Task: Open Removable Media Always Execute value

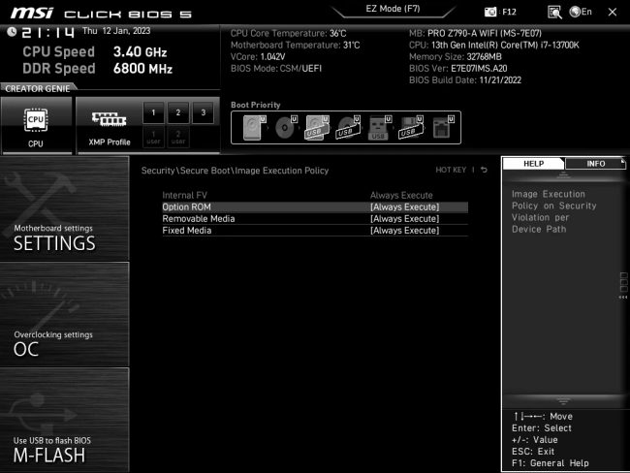Action: [x=404, y=219]
